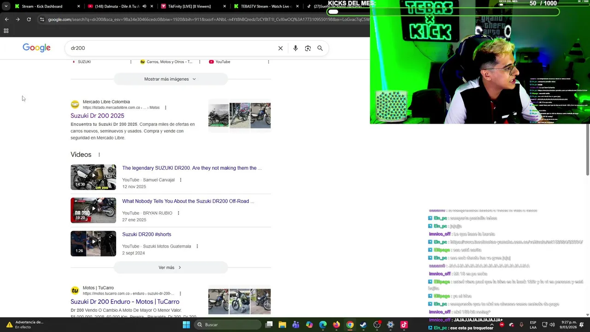This screenshot has height=332, width=590.
Task: Play the legendary SUZUKI DR200 video thumbnail
Action: (93, 177)
